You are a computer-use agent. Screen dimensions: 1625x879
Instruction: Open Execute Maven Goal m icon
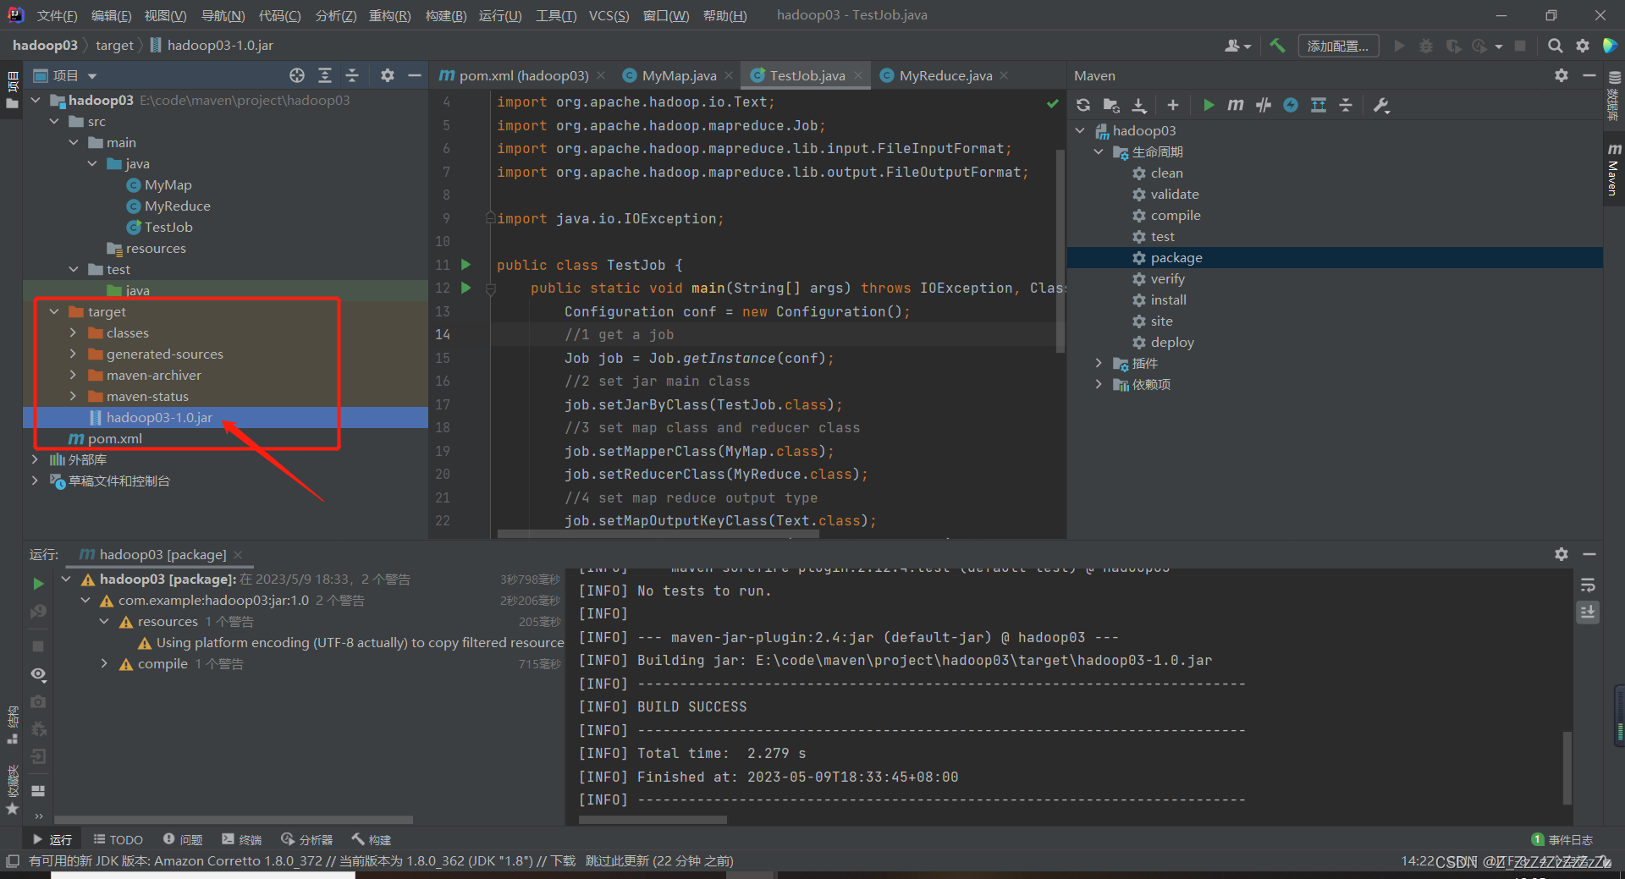tap(1236, 105)
